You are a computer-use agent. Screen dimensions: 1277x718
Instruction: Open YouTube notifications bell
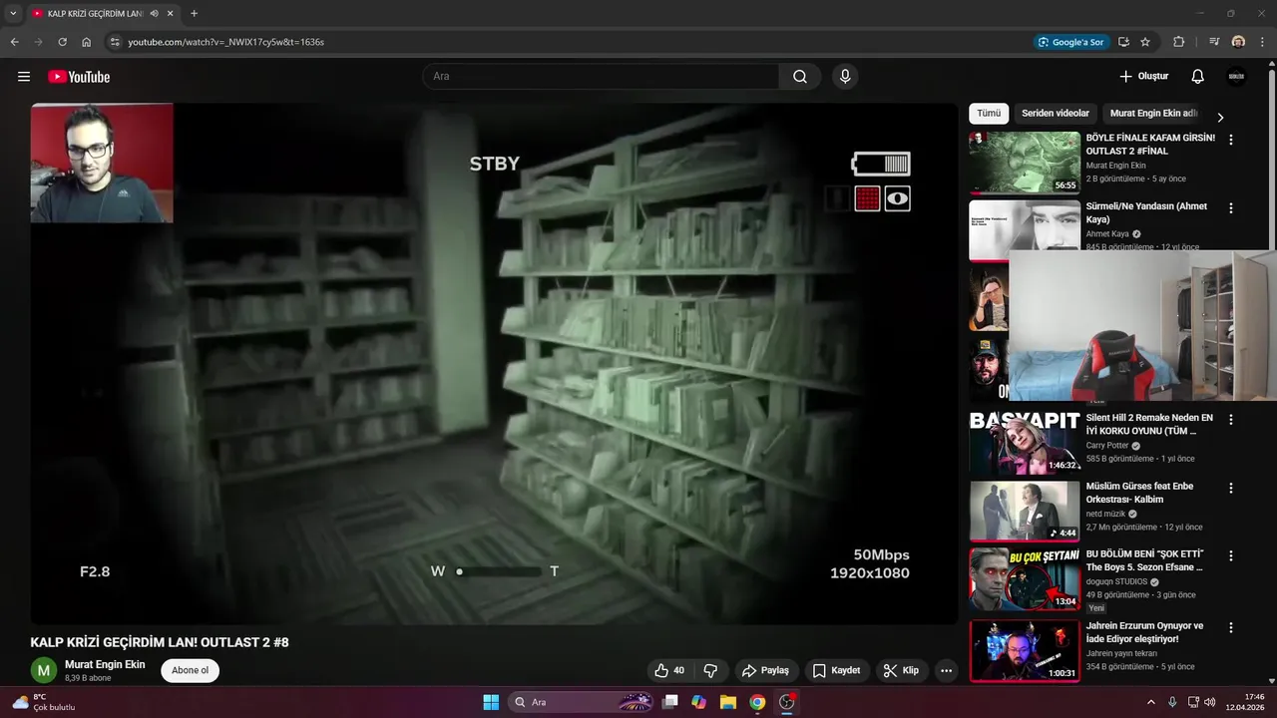point(1198,77)
